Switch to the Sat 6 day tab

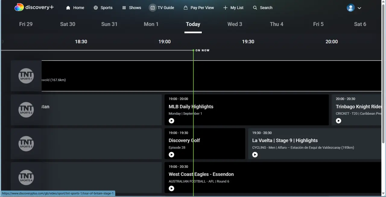(x=360, y=24)
